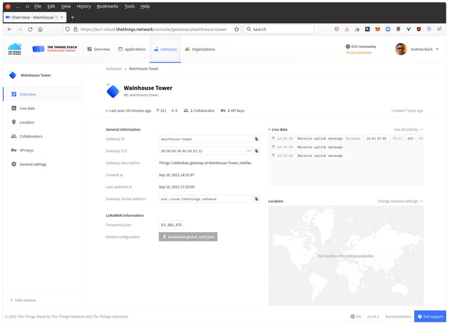
Task: Open the History menu
Action: pos(83,7)
